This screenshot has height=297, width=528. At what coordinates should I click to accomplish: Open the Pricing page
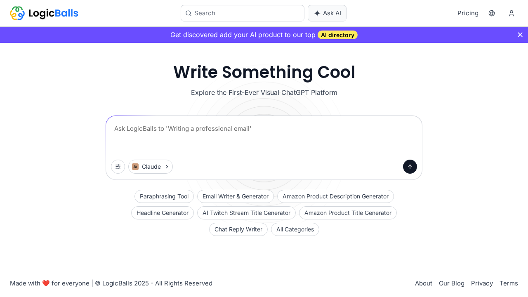[468, 13]
